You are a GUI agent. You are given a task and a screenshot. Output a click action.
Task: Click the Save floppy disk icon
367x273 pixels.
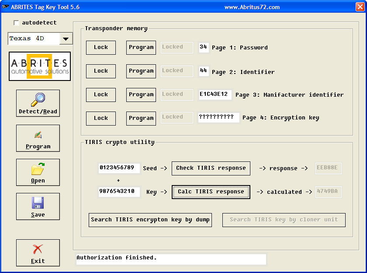pyautogui.click(x=38, y=203)
